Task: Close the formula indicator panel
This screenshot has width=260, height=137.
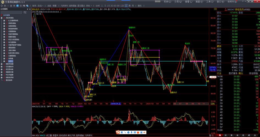Action: 29,9
